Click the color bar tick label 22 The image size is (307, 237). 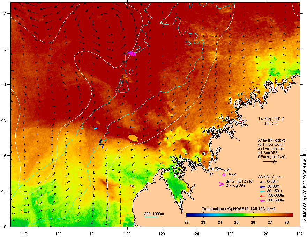(186, 222)
